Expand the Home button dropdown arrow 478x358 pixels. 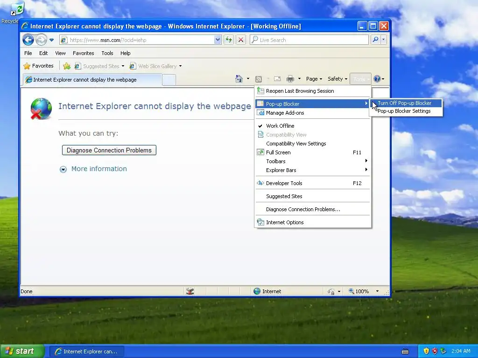pyautogui.click(x=248, y=79)
